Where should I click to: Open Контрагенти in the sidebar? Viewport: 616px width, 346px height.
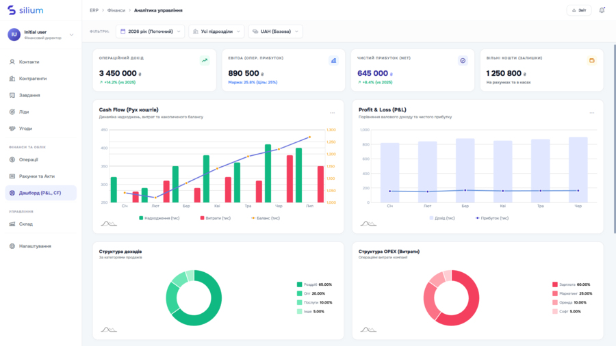[x=33, y=79]
